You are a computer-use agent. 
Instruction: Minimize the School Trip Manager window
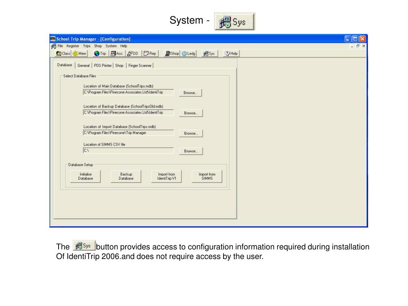(x=348, y=39)
